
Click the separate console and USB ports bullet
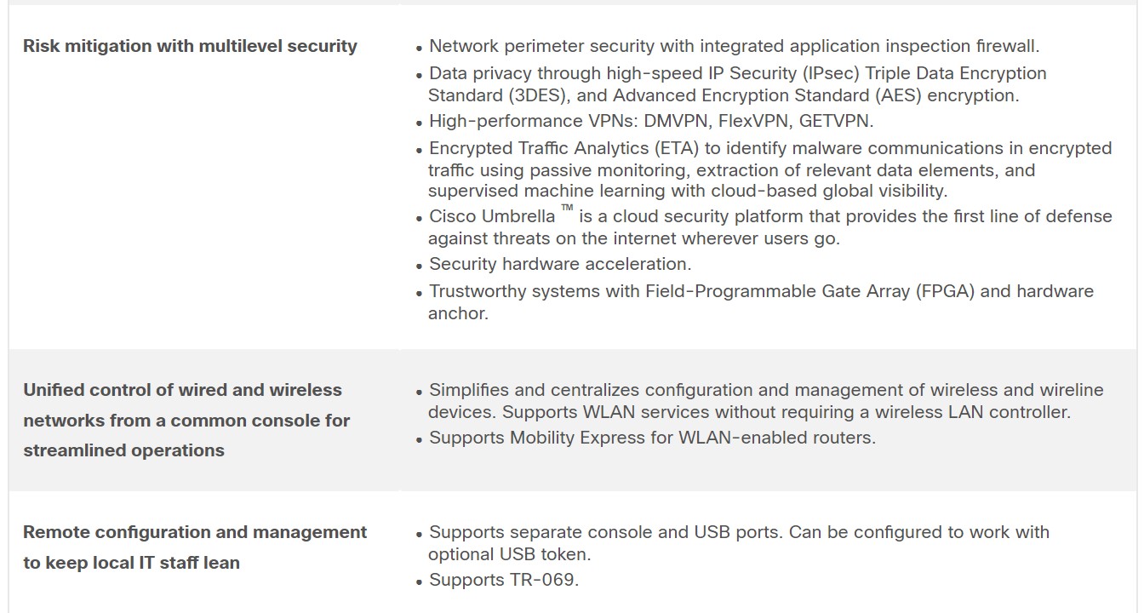click(x=739, y=543)
